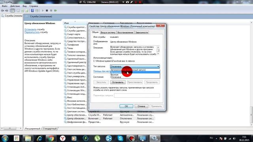
Task: Click the Export list toolbar icon
Action: pos(27,11)
